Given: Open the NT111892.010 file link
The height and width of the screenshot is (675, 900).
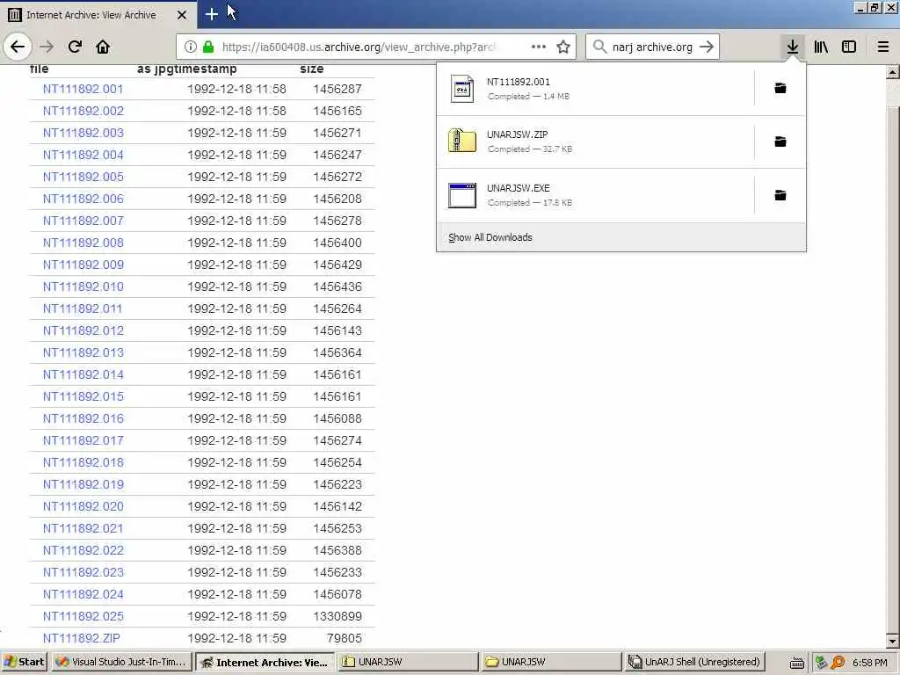Looking at the screenshot, I should pyautogui.click(x=83, y=287).
